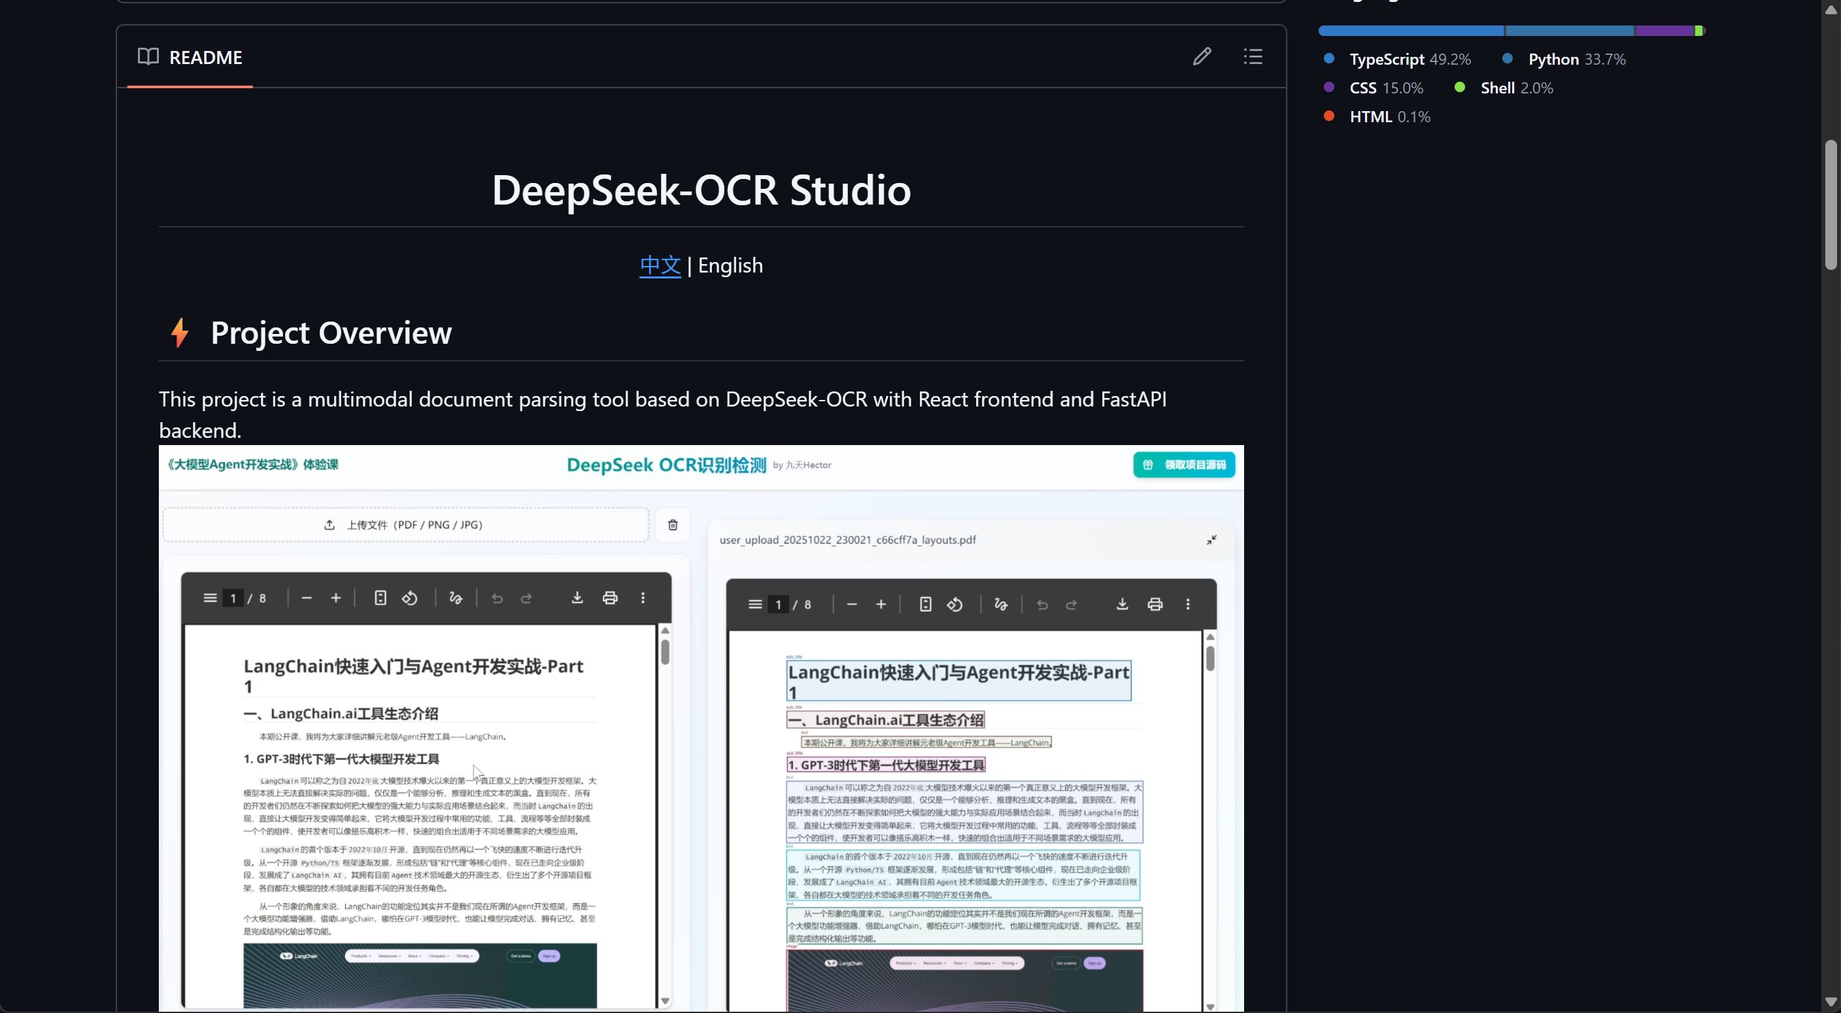Image resolution: width=1841 pixels, height=1013 pixels.
Task: Click "一、LangChain.ai工具生态介绍" in the left PDF
Action: tap(341, 714)
